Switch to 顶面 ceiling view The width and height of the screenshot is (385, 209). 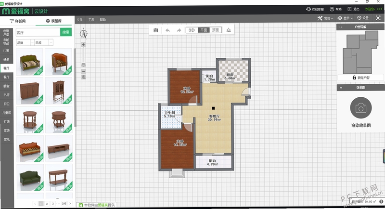click(x=216, y=30)
